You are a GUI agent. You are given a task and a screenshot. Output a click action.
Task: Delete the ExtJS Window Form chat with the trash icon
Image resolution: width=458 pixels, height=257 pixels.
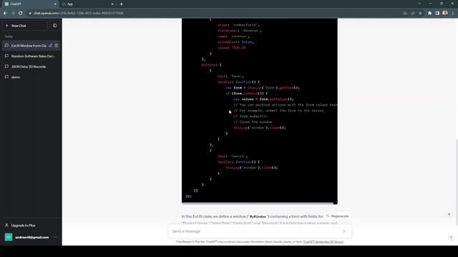pos(57,46)
